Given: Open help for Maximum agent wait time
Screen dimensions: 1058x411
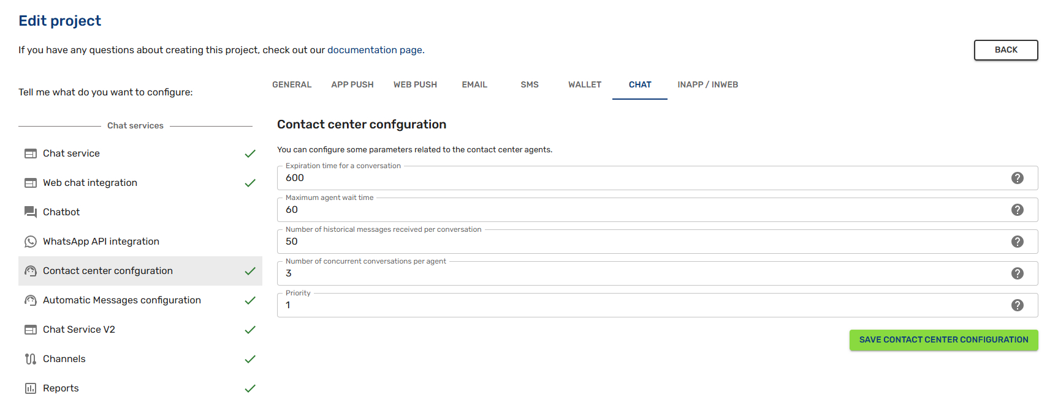Looking at the screenshot, I should pos(1018,210).
